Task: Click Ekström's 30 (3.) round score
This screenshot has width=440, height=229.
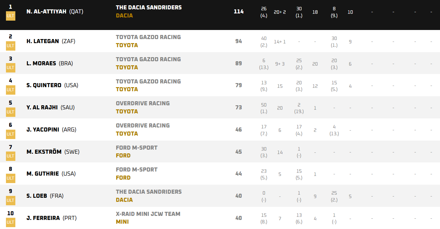Action: tap(264, 152)
